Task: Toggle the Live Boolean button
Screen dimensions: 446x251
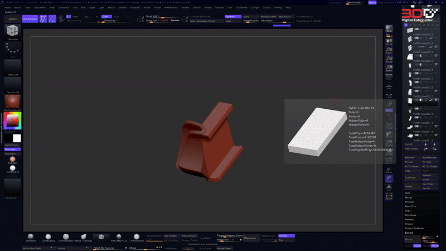Action: click(x=28, y=19)
